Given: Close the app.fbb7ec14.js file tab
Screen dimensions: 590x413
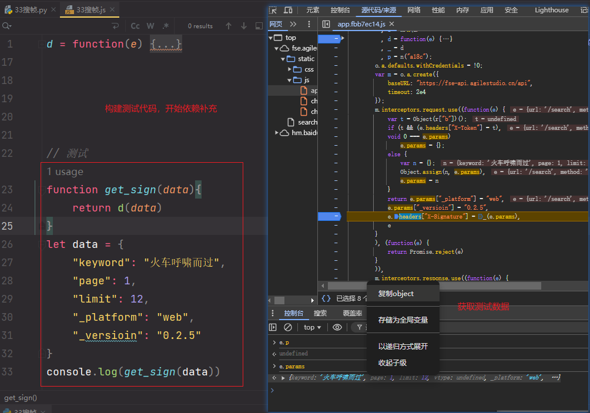Looking at the screenshot, I should coord(392,24).
